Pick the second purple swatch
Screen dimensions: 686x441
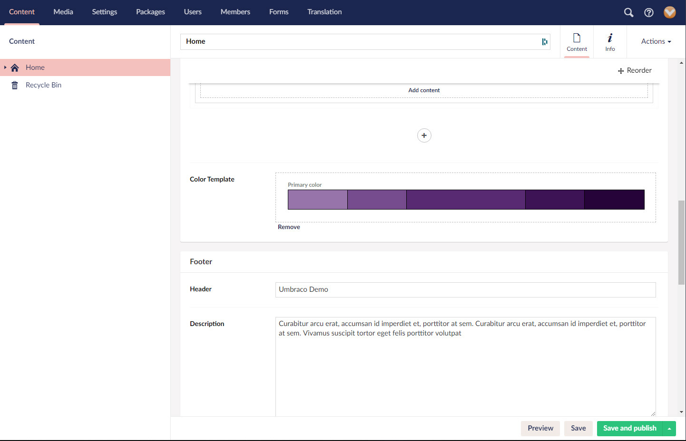click(x=377, y=200)
